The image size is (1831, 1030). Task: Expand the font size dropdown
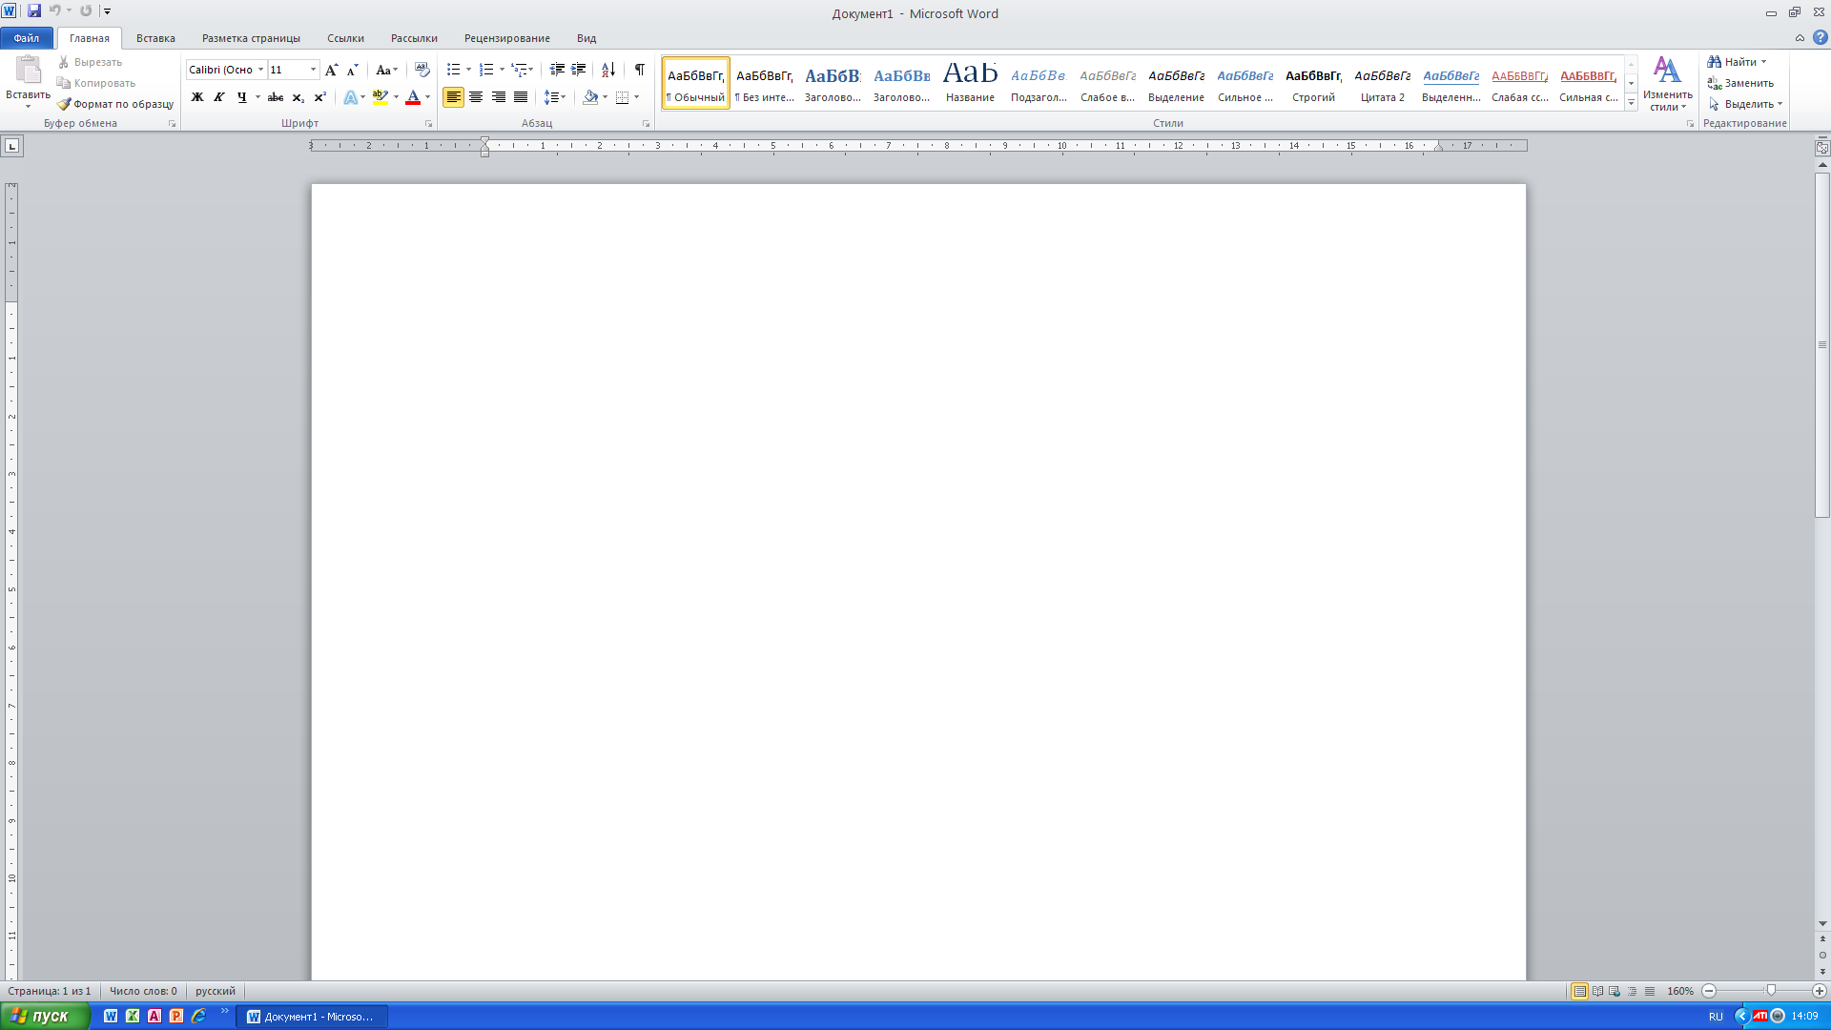tap(313, 70)
